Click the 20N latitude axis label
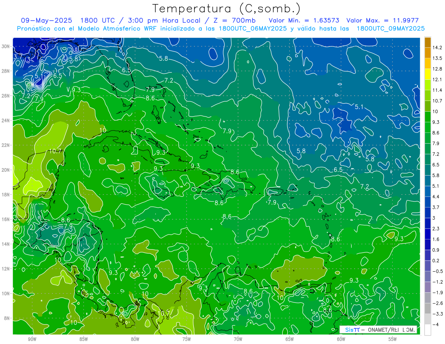Image resolution: width=445 pixels, height=344 pixels. (6, 170)
